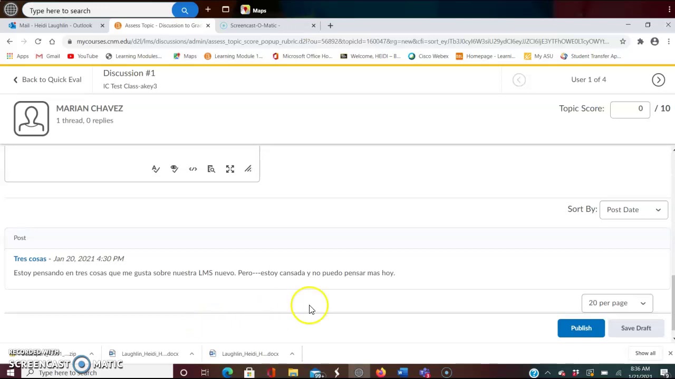Expand second Laughlin_Heidi docx download options
The image size is (675, 379).
coord(292,354)
